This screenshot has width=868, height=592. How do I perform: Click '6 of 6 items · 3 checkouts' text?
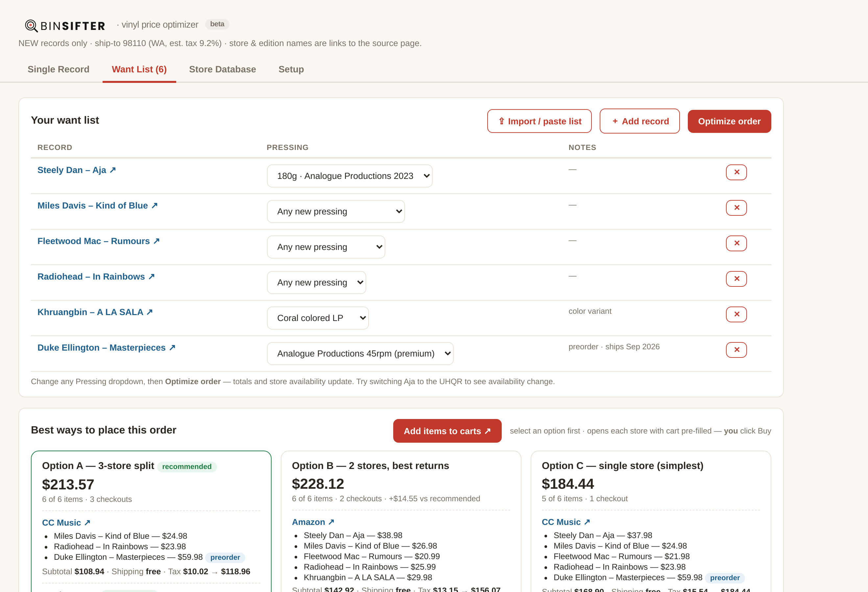(87, 499)
